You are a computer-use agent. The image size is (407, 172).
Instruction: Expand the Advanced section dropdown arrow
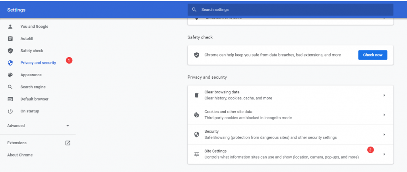click(x=68, y=126)
